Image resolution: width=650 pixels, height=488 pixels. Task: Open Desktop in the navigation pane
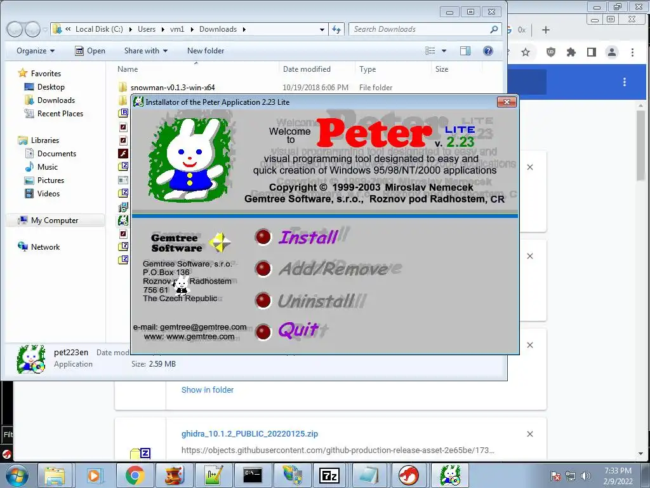(x=51, y=86)
